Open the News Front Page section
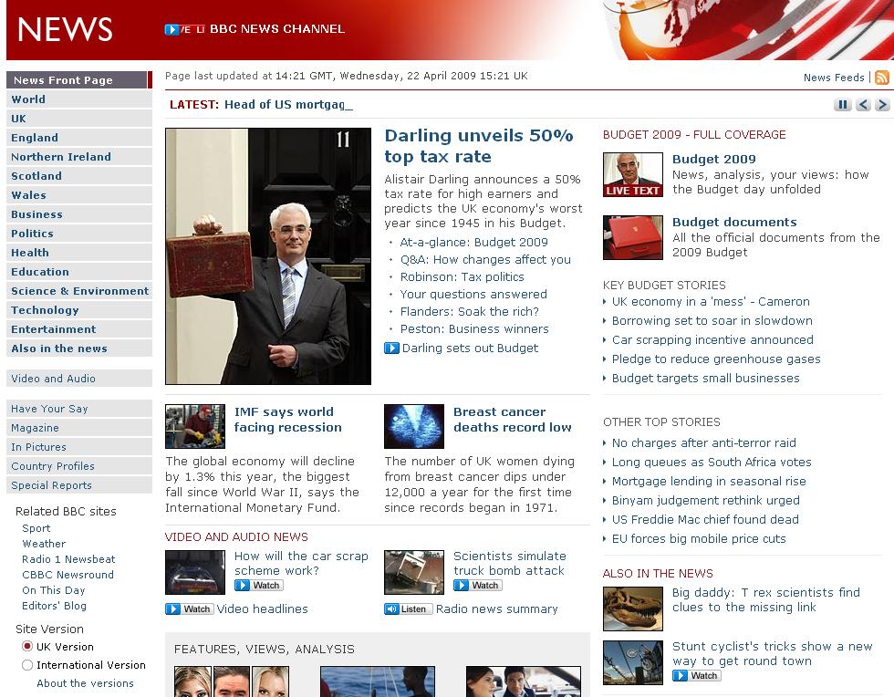Screen dimensions: 894x697 pos(79,80)
